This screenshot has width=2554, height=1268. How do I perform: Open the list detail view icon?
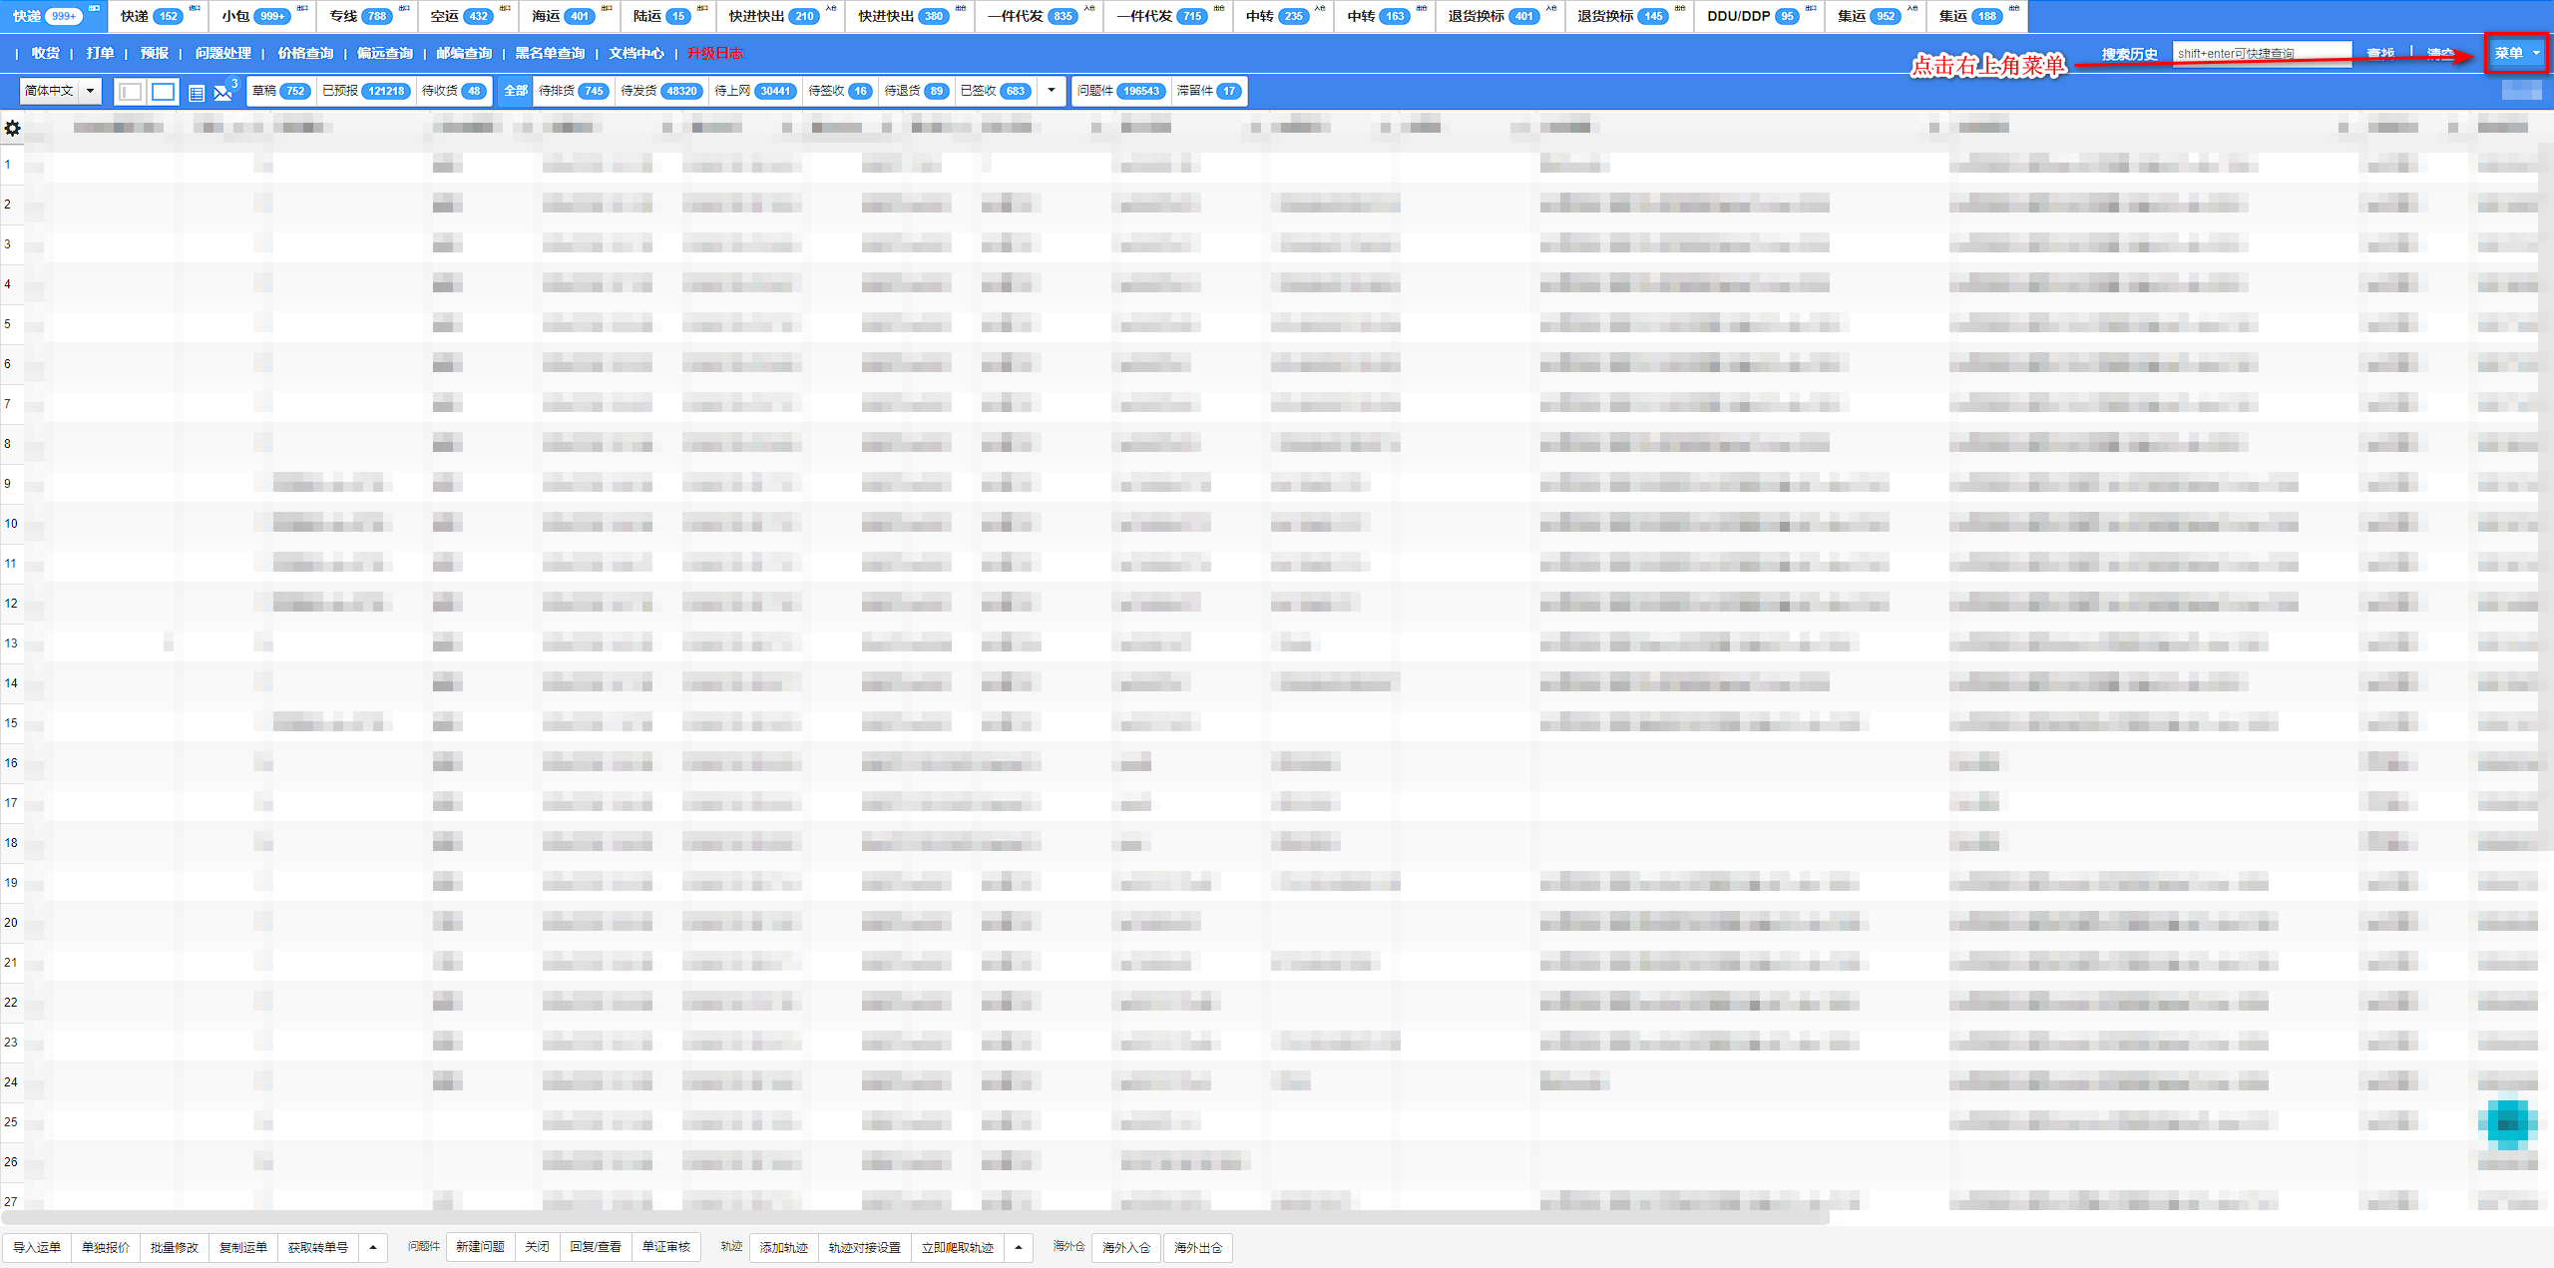(x=197, y=93)
